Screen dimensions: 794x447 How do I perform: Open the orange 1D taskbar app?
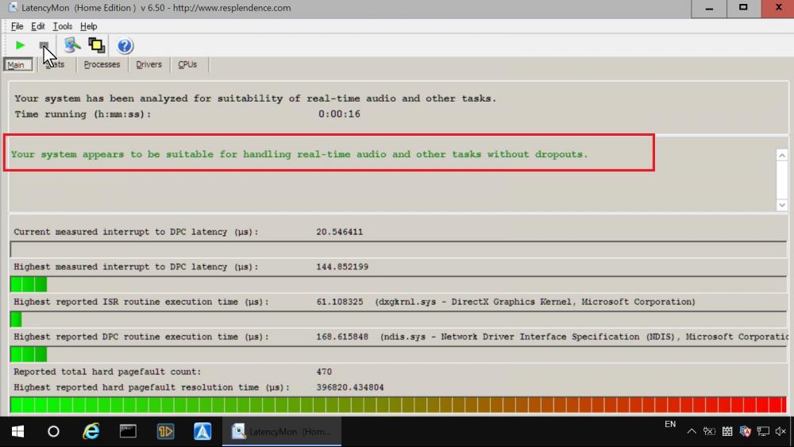[166, 431]
